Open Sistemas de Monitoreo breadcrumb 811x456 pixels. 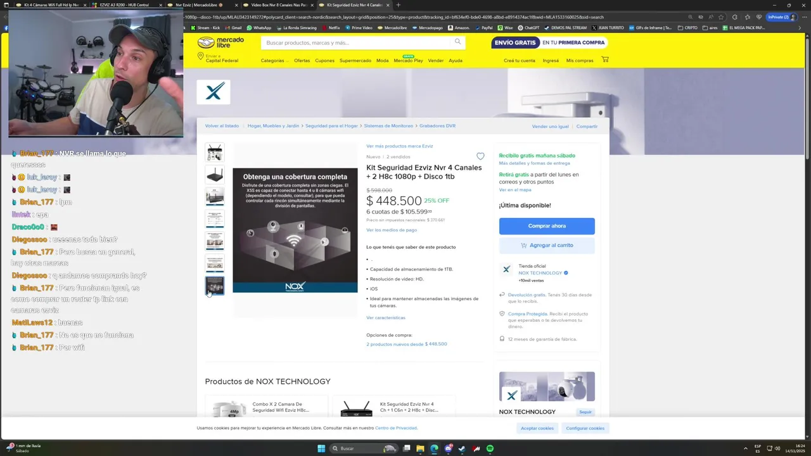coord(388,125)
